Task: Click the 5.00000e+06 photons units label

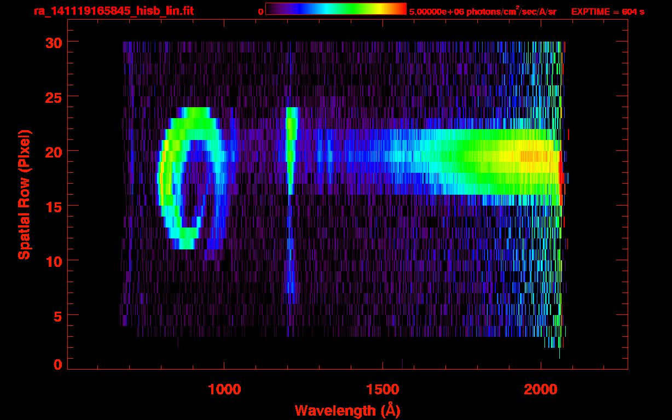Action: (x=483, y=11)
